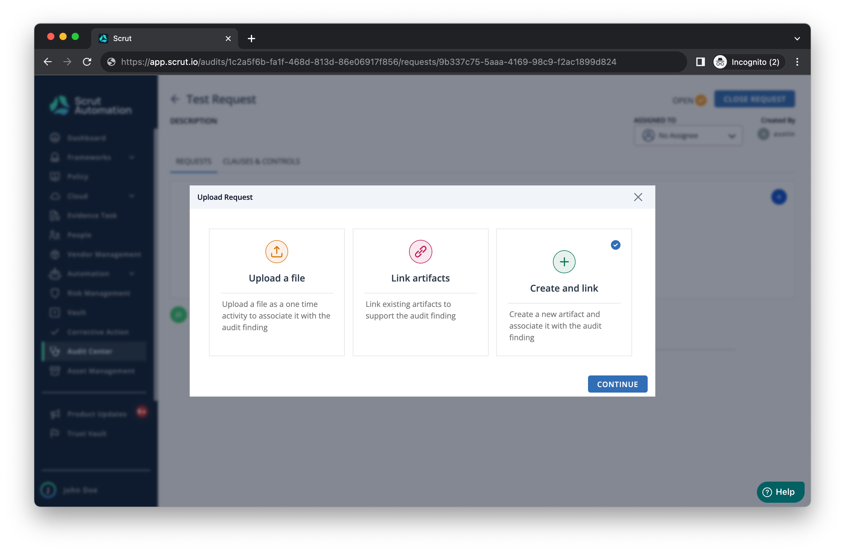Select the Link artifacts card title
The image size is (845, 552).
click(420, 278)
